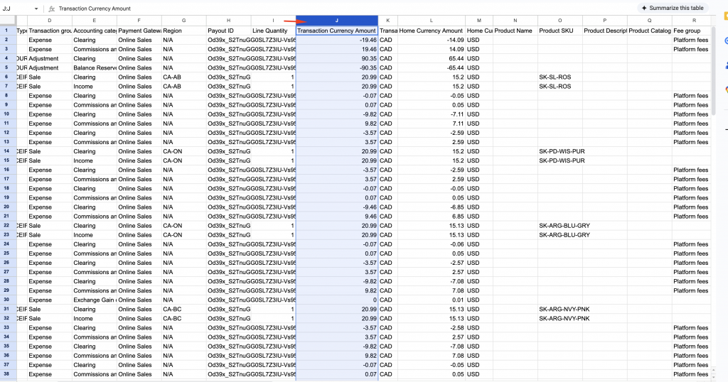This screenshot has width=728, height=382.
Task: Select the row 30 header
Action: click(6, 300)
